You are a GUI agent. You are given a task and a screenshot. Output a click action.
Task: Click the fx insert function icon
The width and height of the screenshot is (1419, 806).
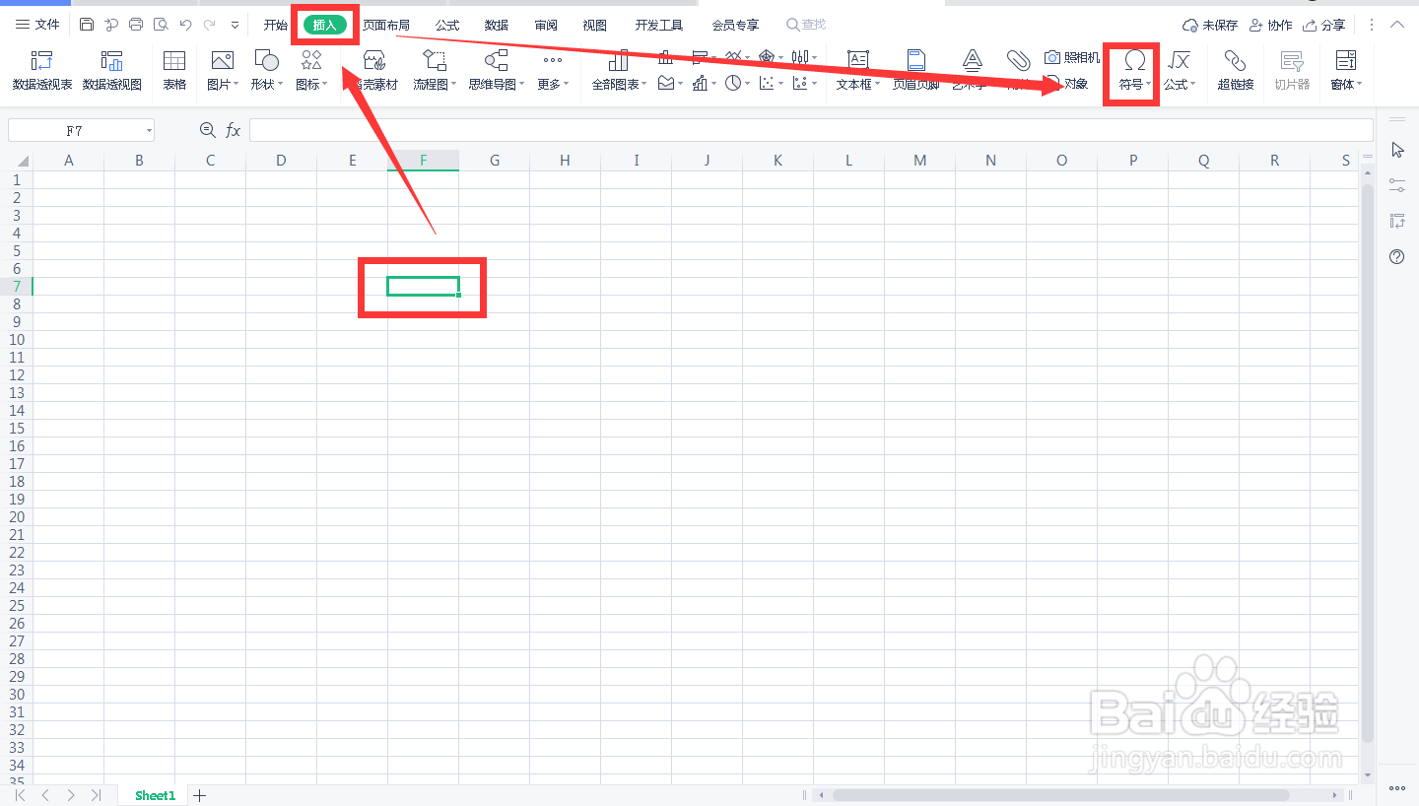[x=233, y=130]
